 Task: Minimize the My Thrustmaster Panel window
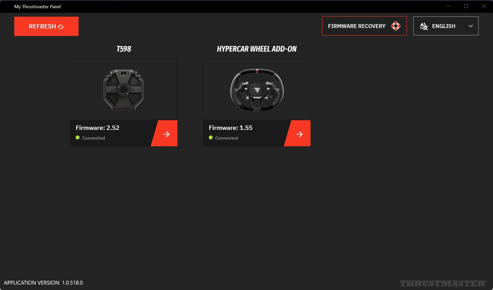[448, 6]
